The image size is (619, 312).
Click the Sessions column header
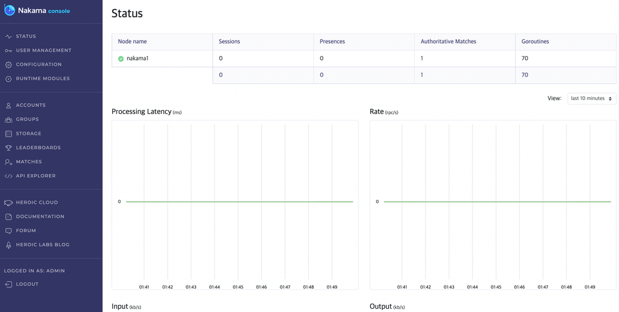pyautogui.click(x=230, y=41)
